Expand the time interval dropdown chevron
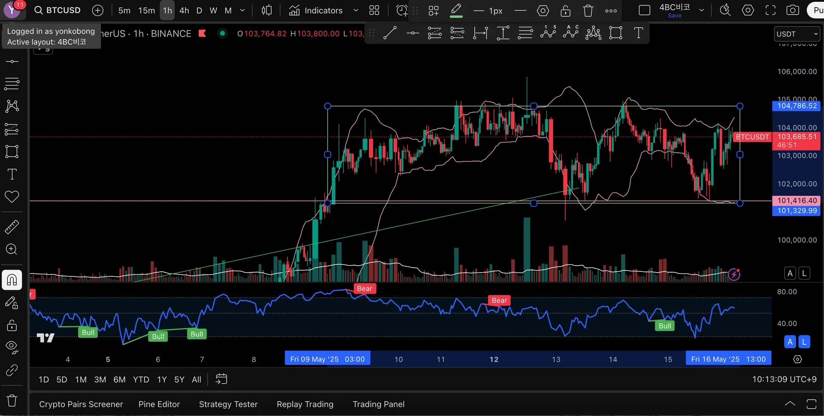The width and height of the screenshot is (824, 416). tap(242, 10)
